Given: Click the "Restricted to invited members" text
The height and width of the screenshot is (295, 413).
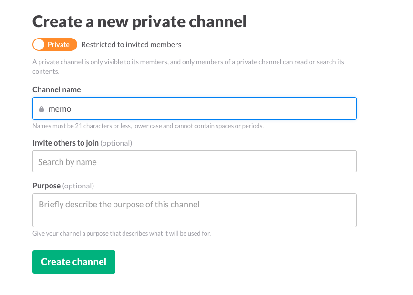Looking at the screenshot, I should click(131, 45).
